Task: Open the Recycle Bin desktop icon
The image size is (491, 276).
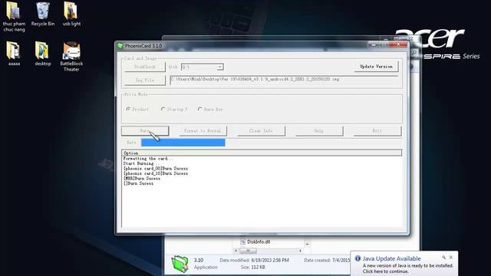Action: pyautogui.click(x=43, y=15)
